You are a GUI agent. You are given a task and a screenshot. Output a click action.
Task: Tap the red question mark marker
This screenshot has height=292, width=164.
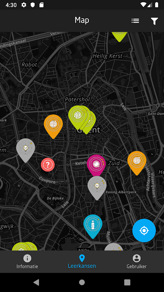click(x=48, y=165)
